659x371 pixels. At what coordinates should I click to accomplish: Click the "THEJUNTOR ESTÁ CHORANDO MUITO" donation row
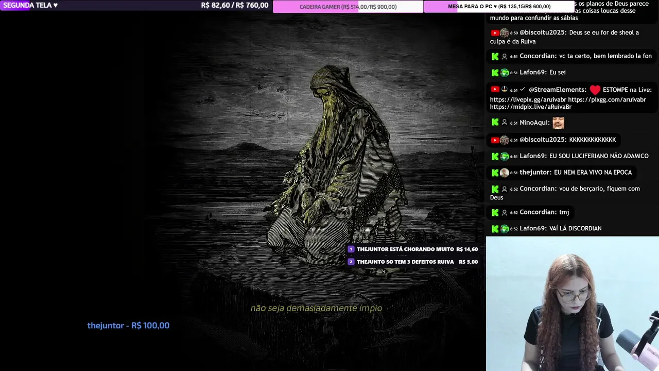tap(413, 249)
